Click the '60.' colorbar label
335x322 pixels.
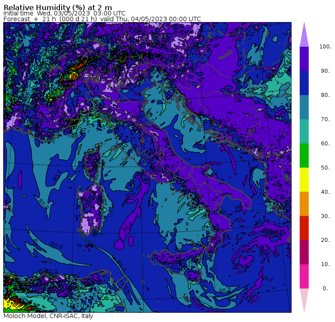325,143
